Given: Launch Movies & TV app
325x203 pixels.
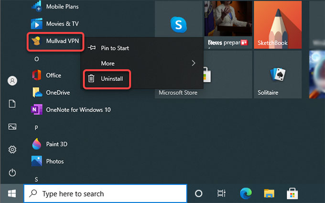Looking at the screenshot, I should click(x=55, y=23).
